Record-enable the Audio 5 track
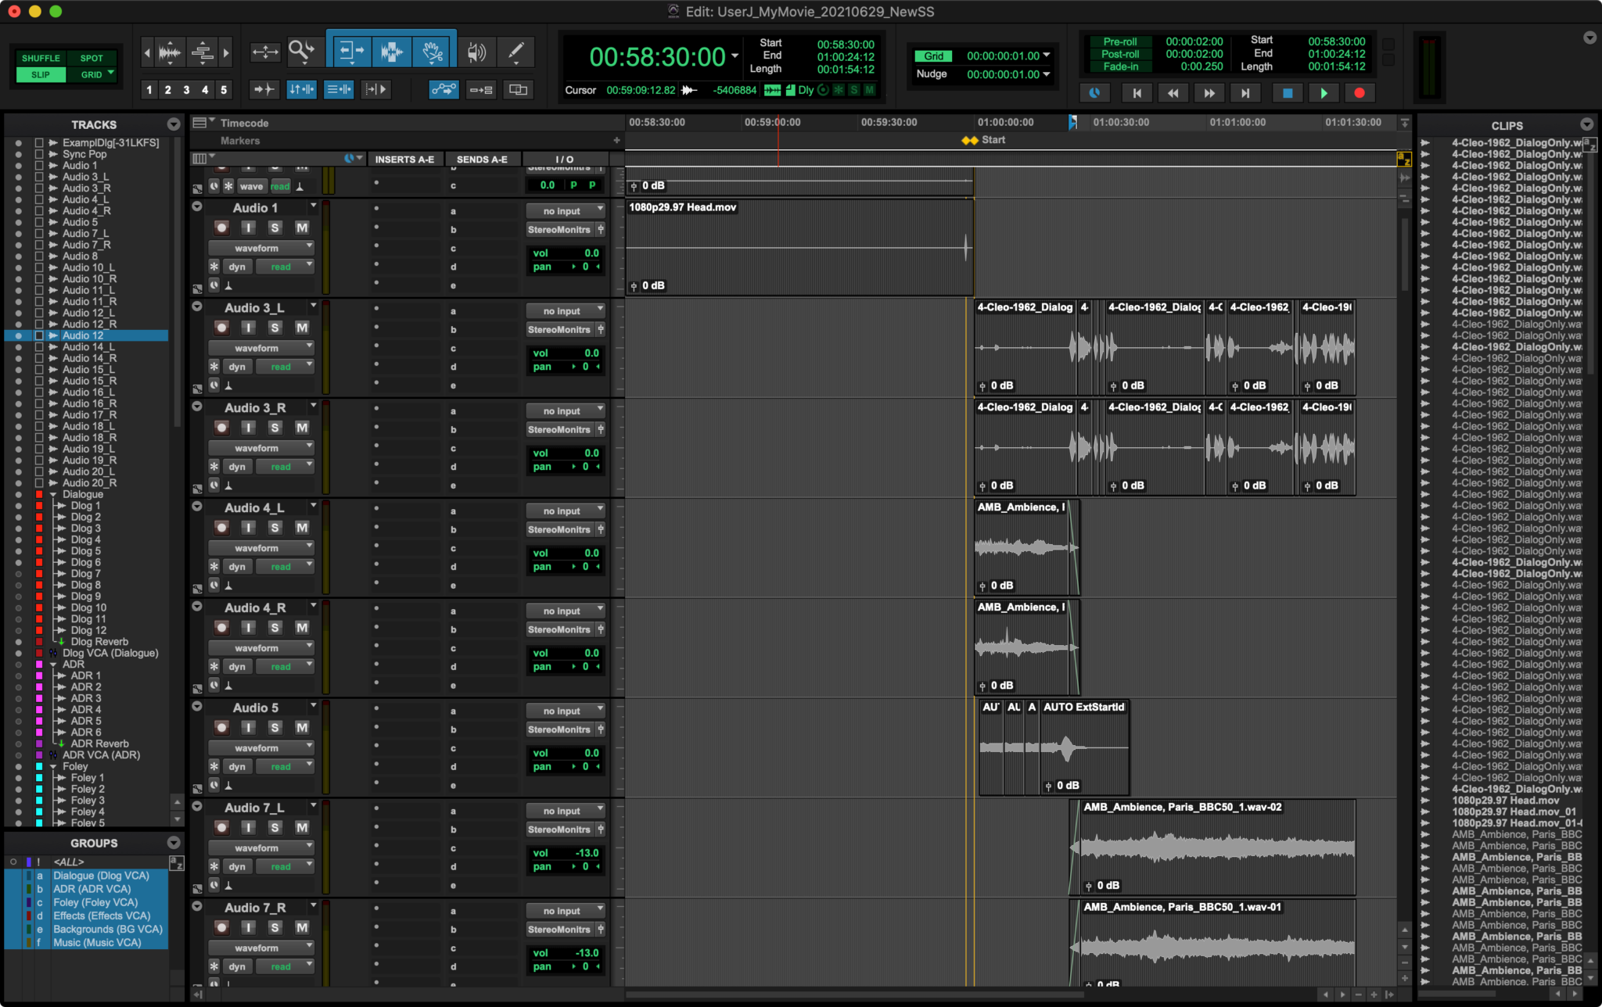 pos(221,727)
